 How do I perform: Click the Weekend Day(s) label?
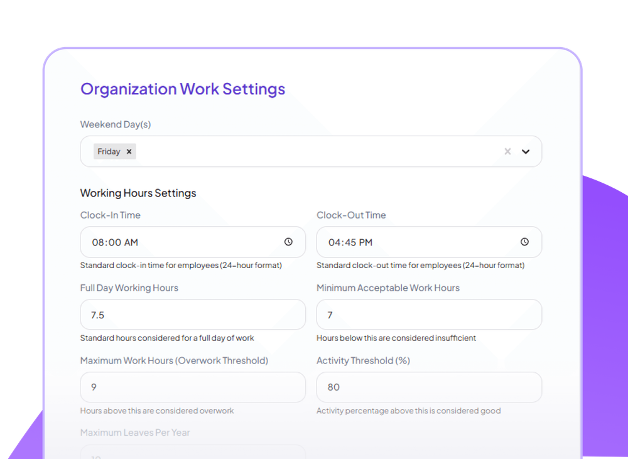(x=116, y=124)
